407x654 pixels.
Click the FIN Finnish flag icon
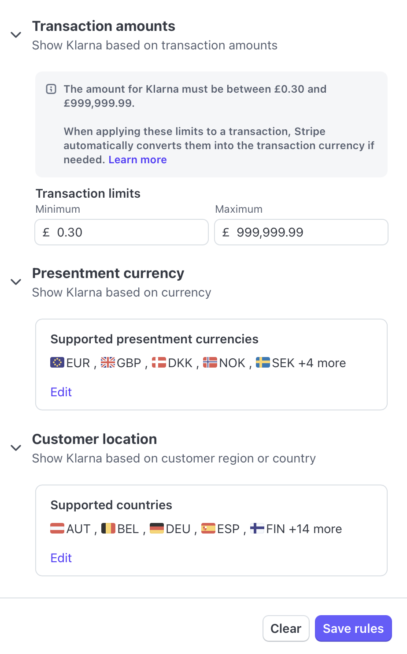pos(257,528)
